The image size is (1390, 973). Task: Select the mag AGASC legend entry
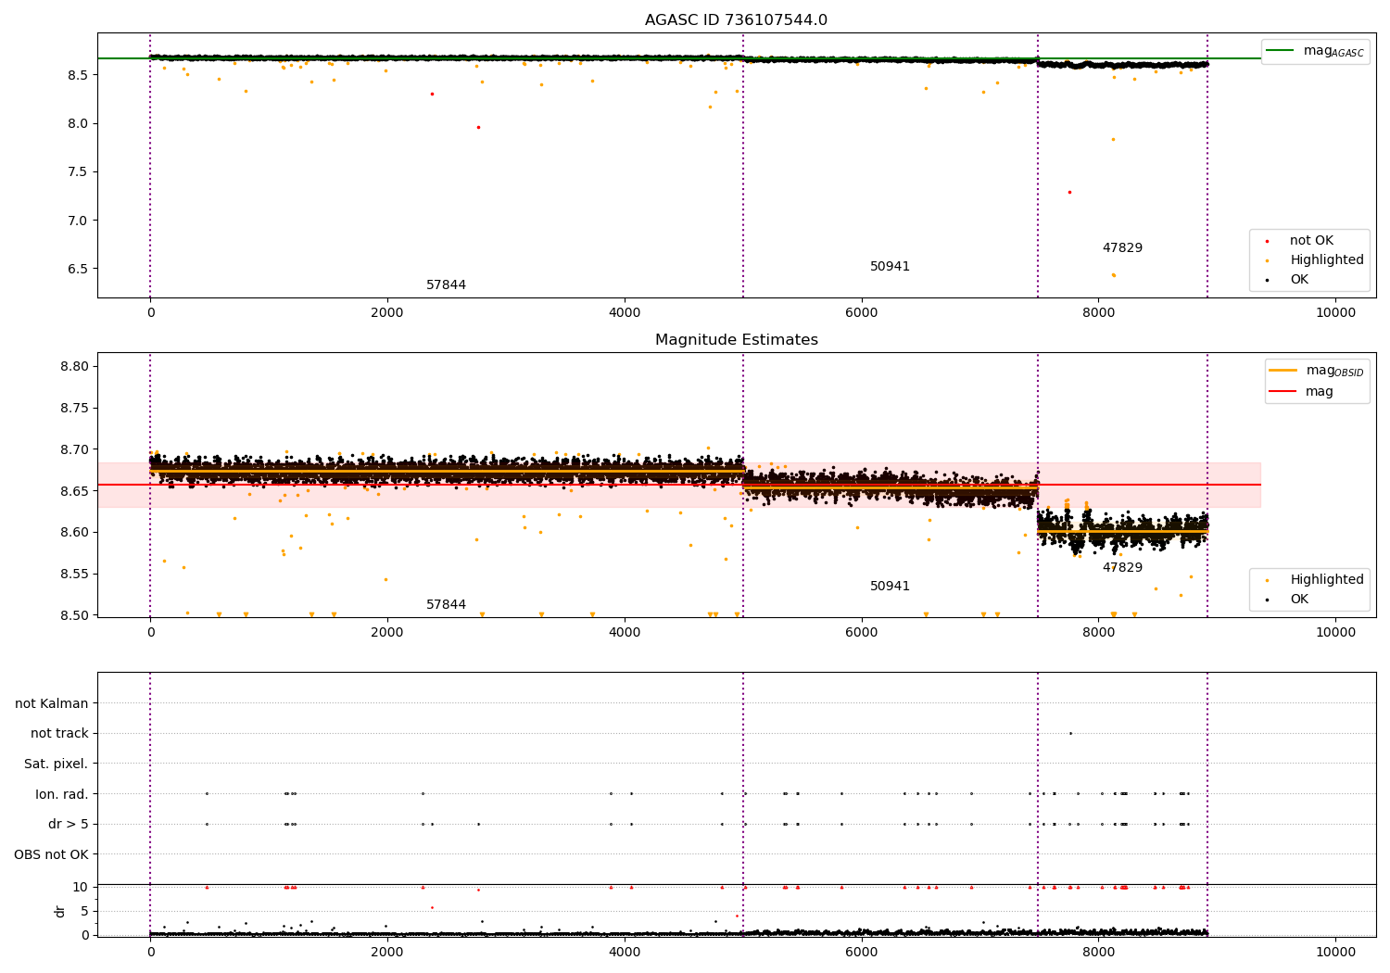point(1315,51)
